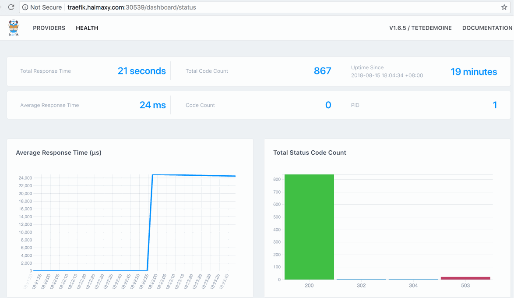The image size is (514, 298).
Task: Click the red 503 status code bar
Action: point(465,278)
